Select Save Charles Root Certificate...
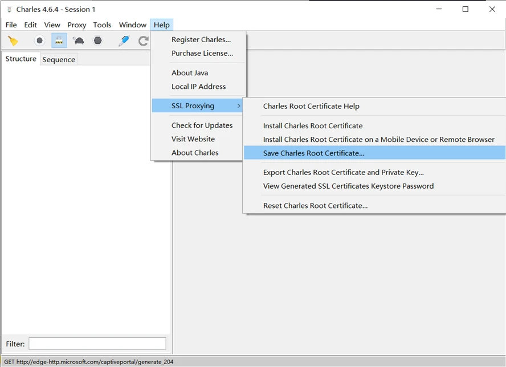Viewport: 506px width, 367px height. point(375,153)
